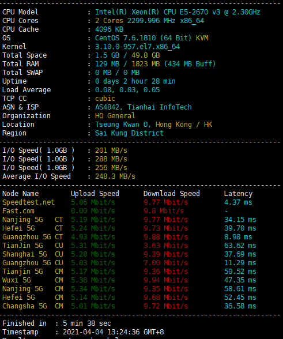Select the Timestamp 2021-04-04 value

point(114,332)
